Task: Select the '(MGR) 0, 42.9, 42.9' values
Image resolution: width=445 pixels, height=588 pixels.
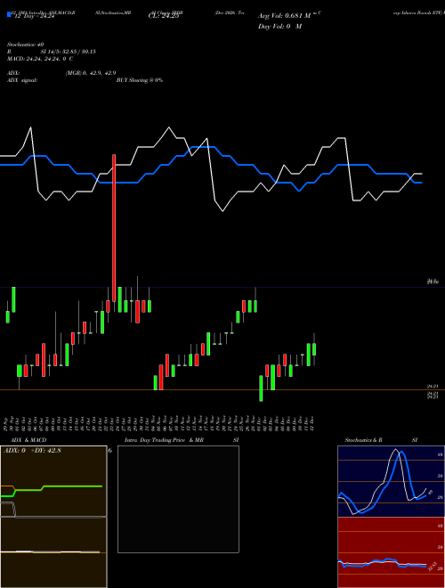Action: coord(91,73)
